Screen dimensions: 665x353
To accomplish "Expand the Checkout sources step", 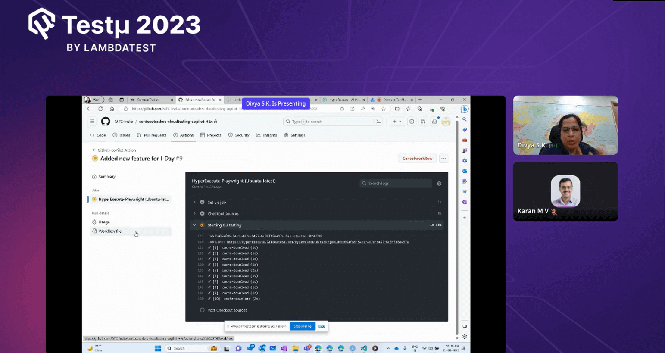I will [x=195, y=213].
